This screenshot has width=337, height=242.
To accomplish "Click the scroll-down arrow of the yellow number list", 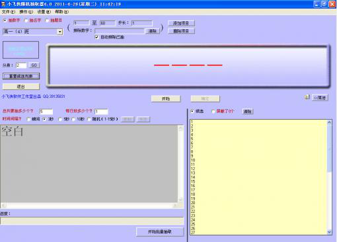I will (x=329, y=231).
